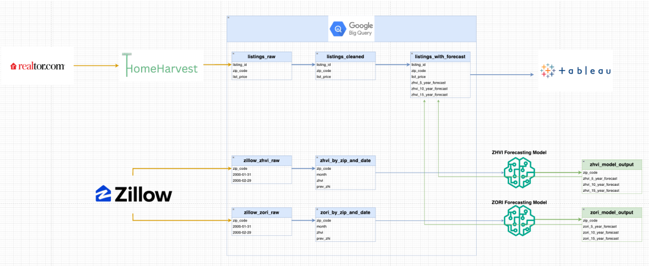Select list_price row in listings_raw
Viewport: 649px width, 266px height.
[x=262, y=76]
